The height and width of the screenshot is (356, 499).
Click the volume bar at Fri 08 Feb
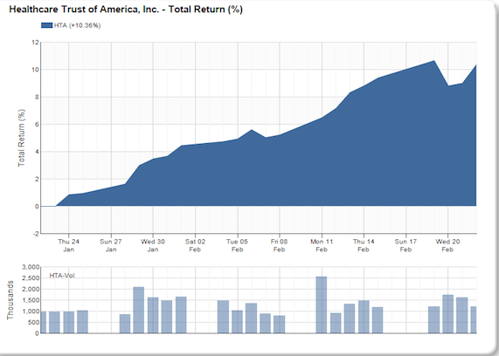click(279, 325)
